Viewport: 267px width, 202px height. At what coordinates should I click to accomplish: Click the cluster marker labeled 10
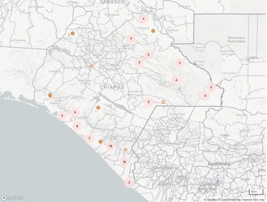(x=124, y=162)
